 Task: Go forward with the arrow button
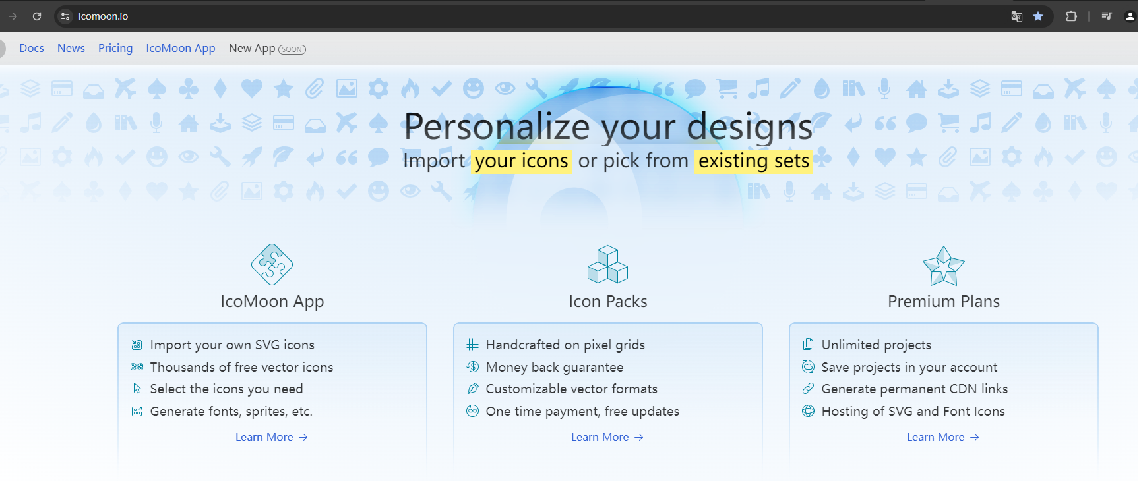coord(13,16)
